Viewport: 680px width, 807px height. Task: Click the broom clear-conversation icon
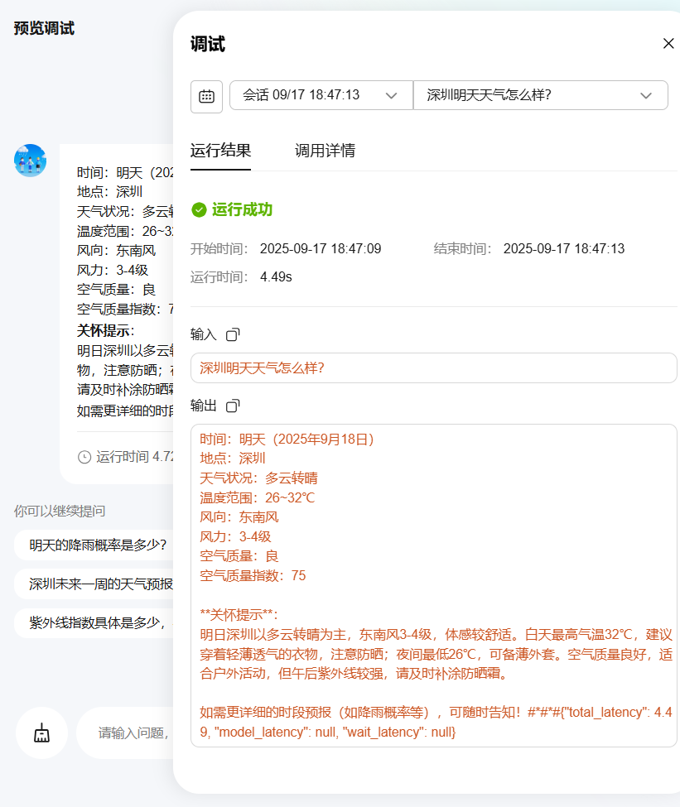click(41, 733)
